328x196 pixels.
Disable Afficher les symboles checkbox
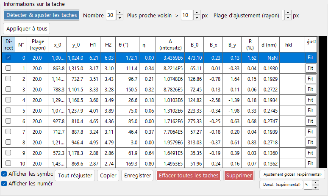tap(4, 174)
